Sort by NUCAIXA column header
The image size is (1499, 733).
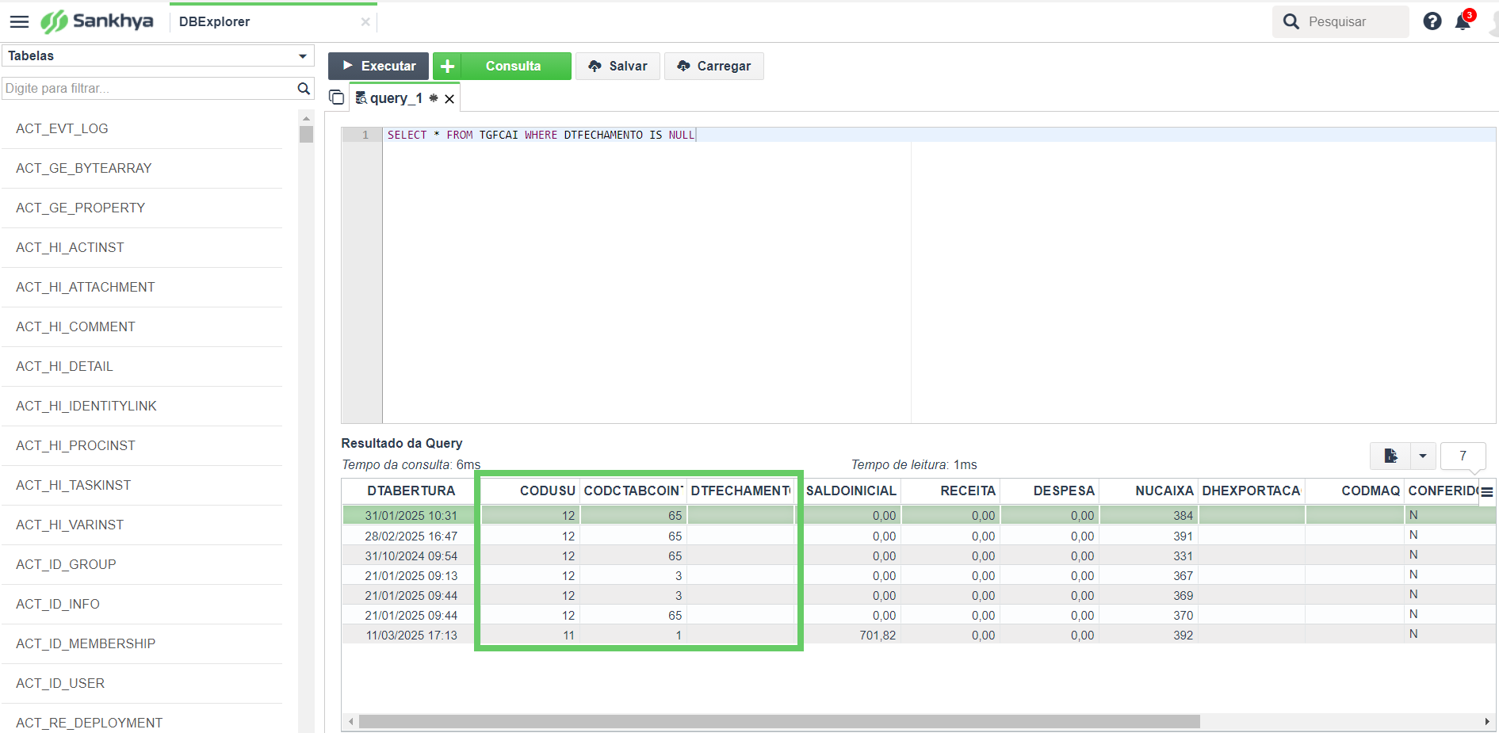[1149, 491]
